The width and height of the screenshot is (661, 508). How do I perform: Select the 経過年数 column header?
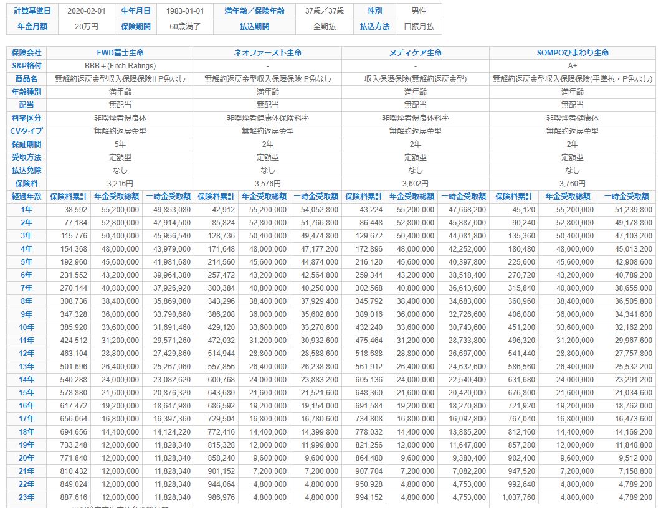(26, 196)
